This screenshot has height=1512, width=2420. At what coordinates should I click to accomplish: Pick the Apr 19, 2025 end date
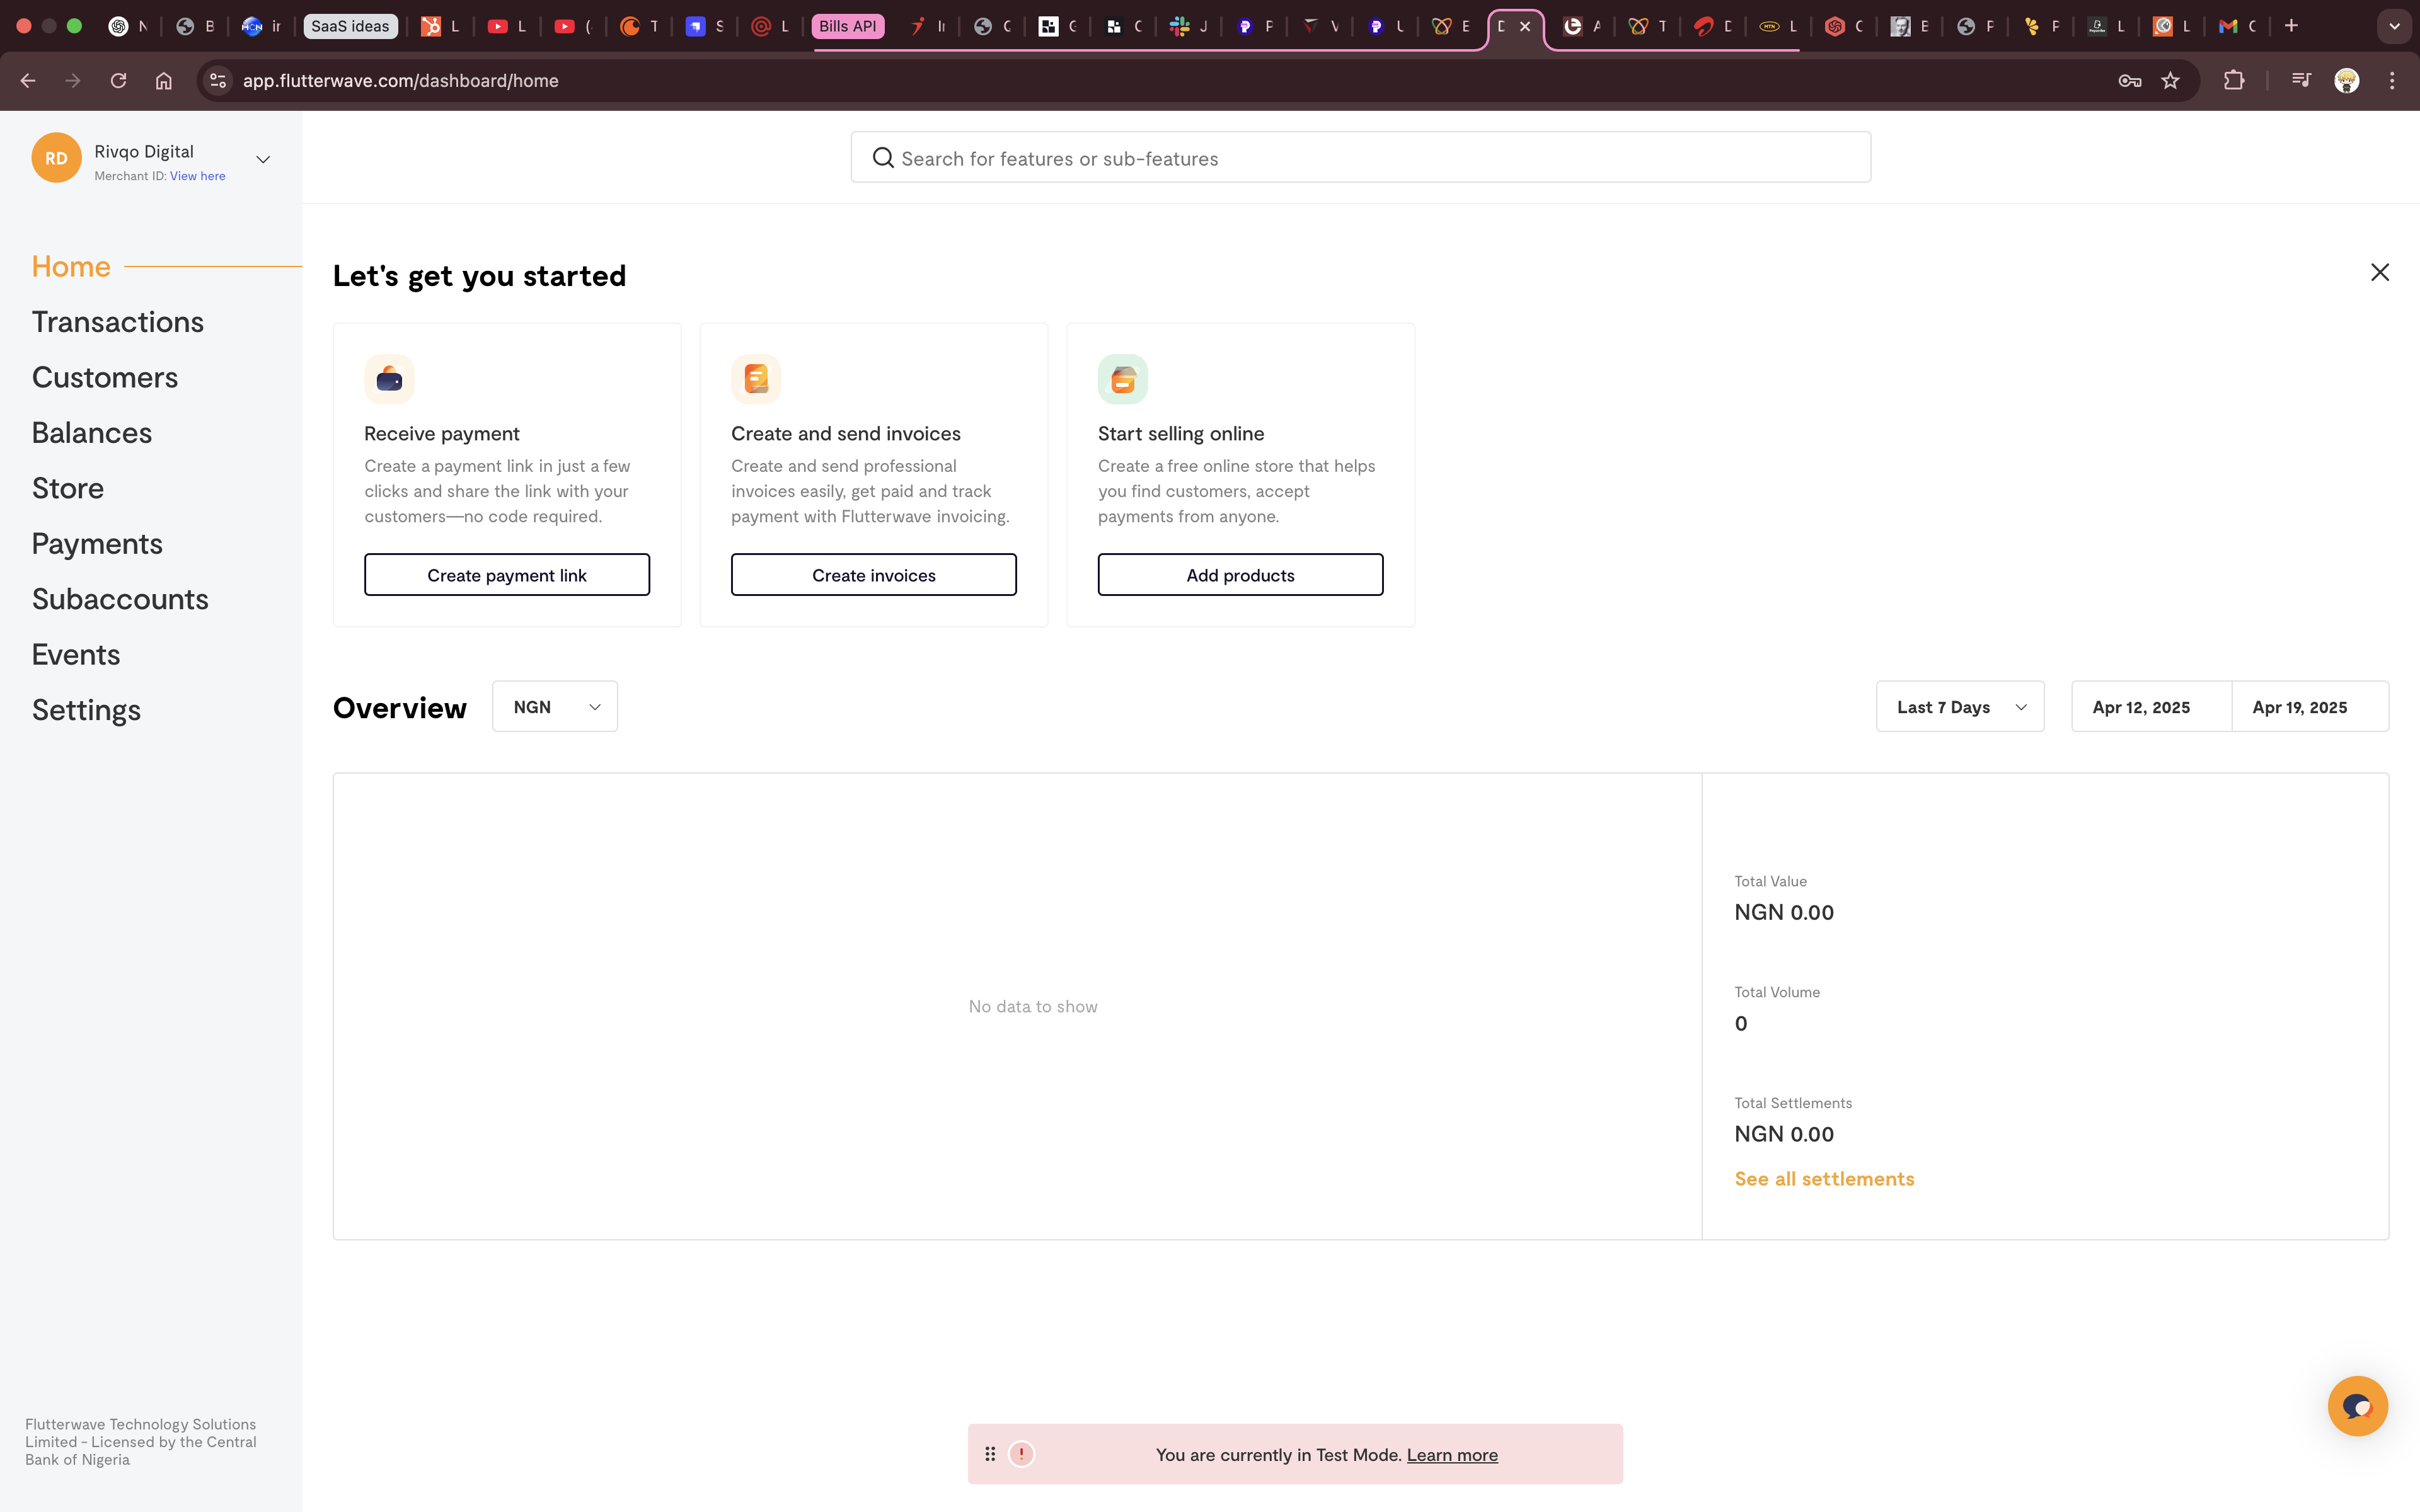(x=2310, y=707)
